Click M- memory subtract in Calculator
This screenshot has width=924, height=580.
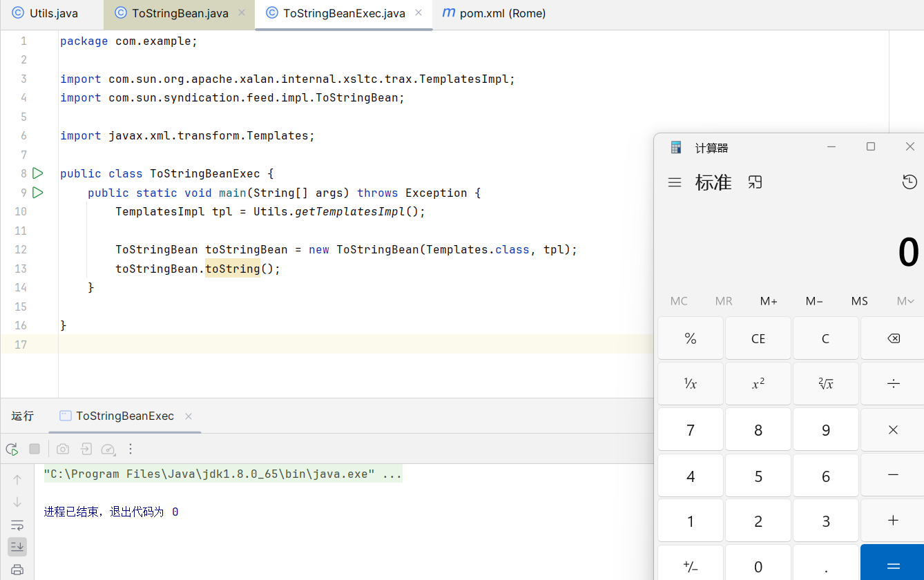tap(814, 301)
